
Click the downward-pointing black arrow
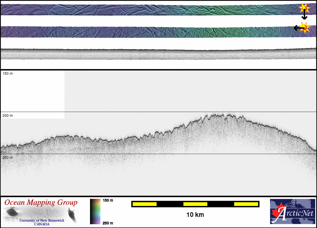click(304, 16)
